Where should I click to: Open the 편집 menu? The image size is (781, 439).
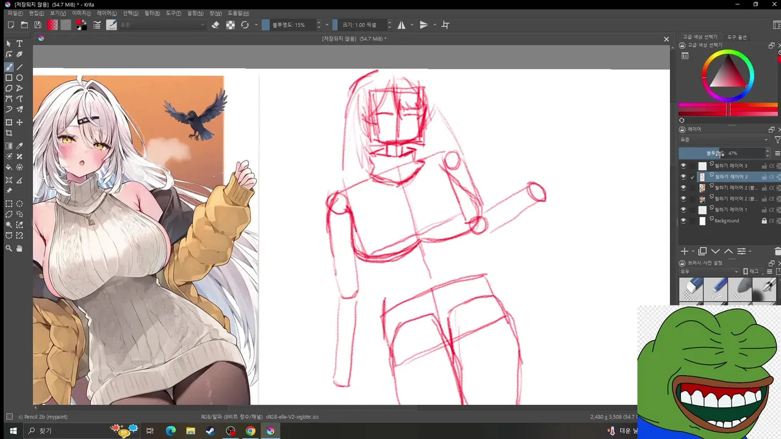point(37,13)
